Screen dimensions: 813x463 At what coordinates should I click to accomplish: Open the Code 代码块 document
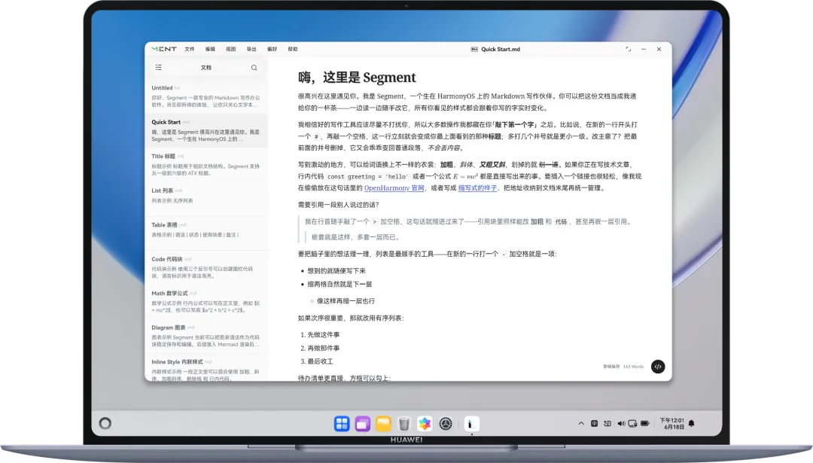[x=206, y=267]
